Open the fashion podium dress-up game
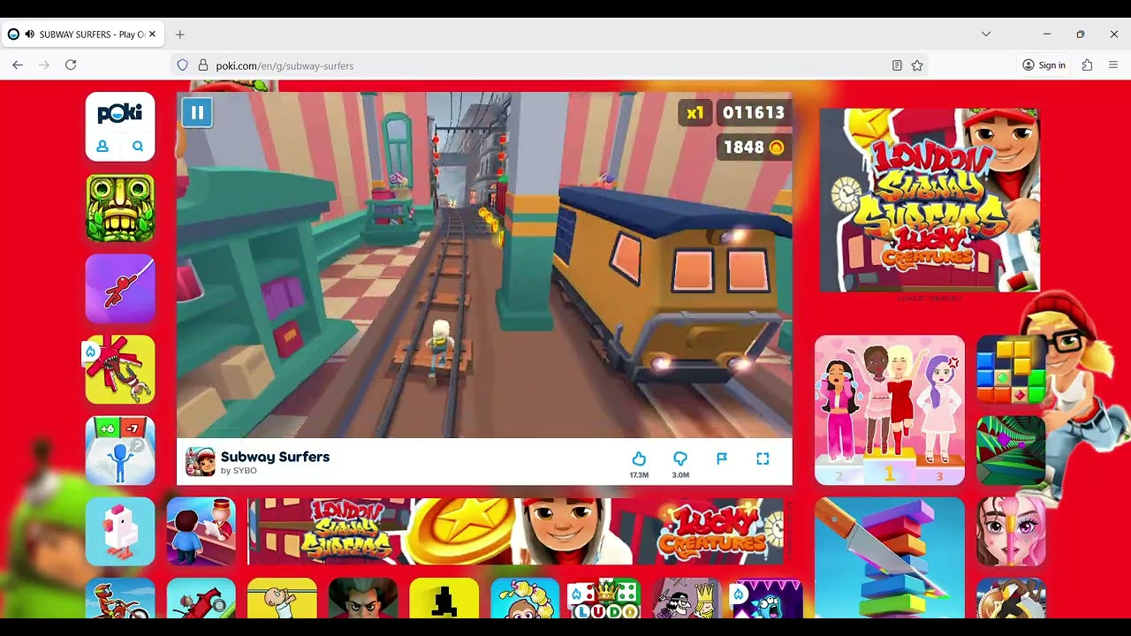Viewport: 1131px width, 636px height. [x=890, y=410]
